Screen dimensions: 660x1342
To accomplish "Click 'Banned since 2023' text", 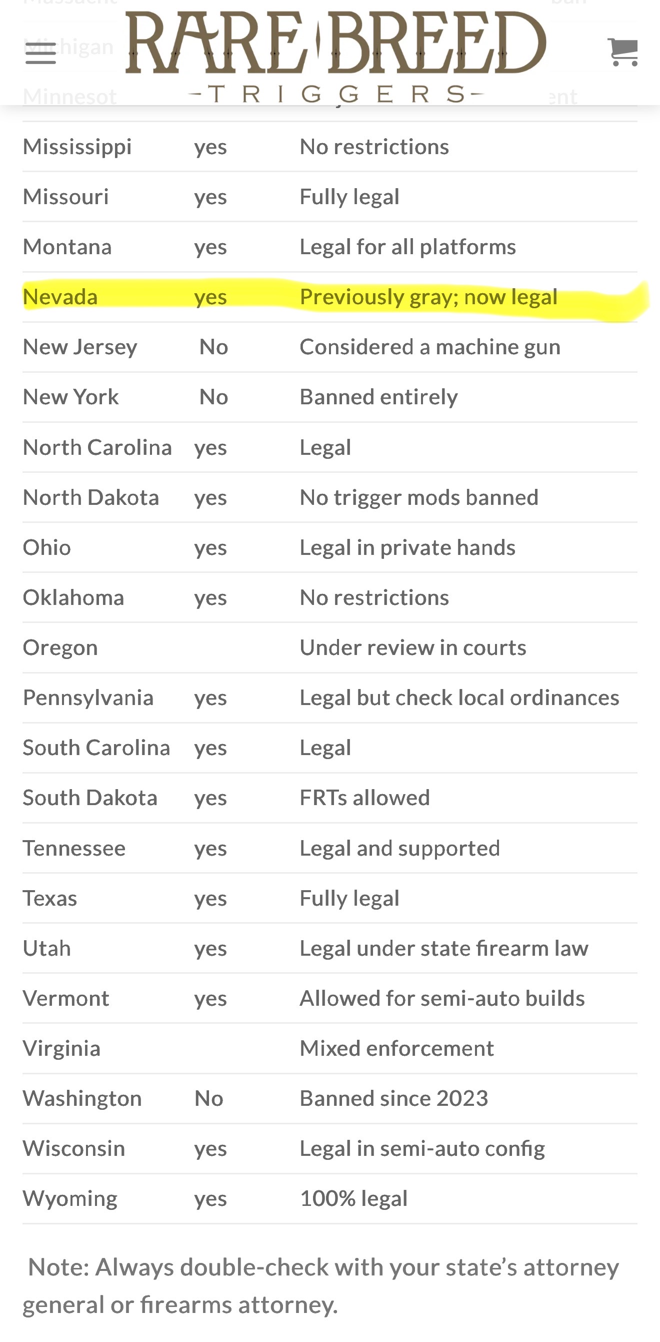I will tap(393, 1098).
